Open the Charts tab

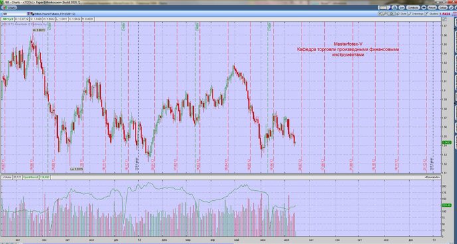coord(9,7)
